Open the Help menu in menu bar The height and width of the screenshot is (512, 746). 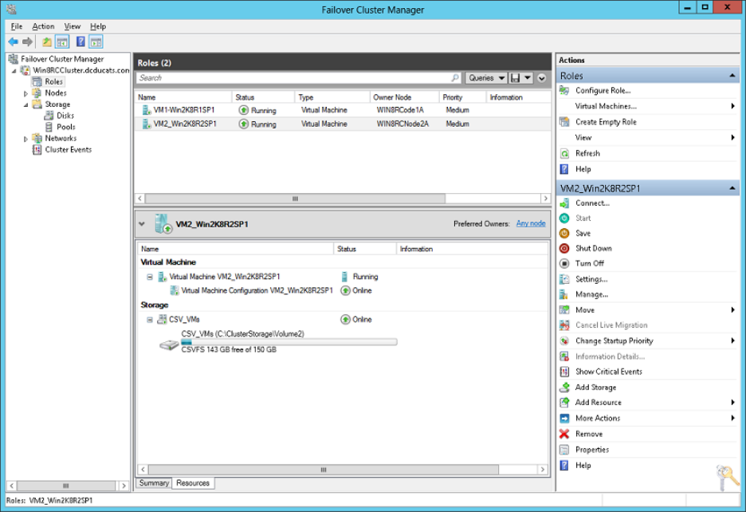98,26
